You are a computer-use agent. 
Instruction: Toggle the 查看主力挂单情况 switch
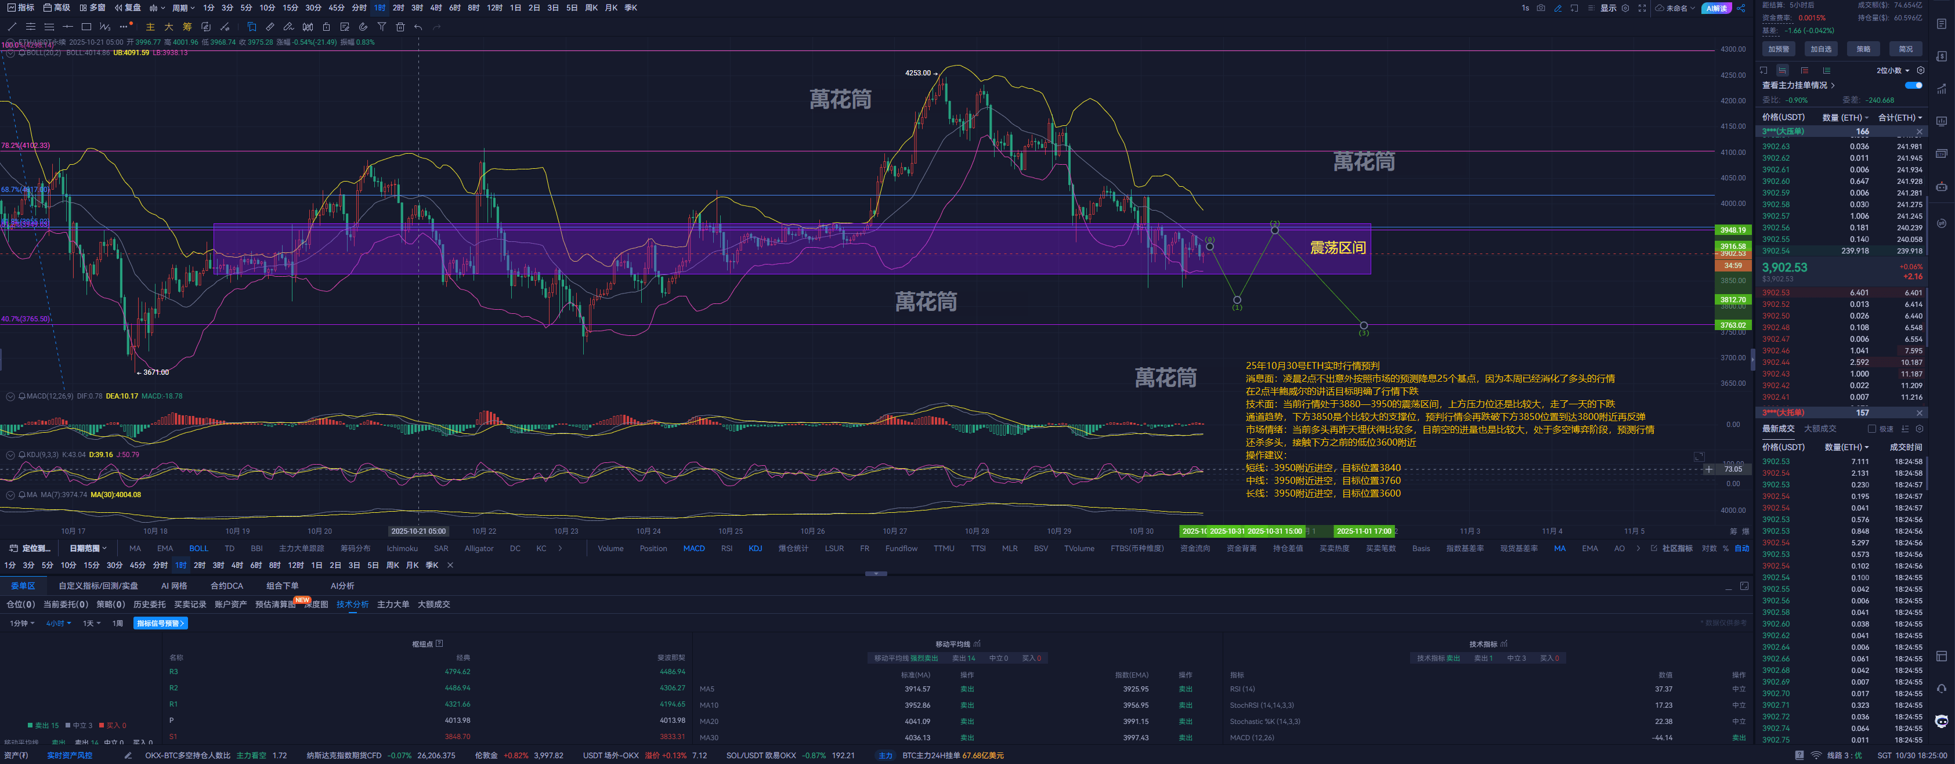pos(1913,85)
